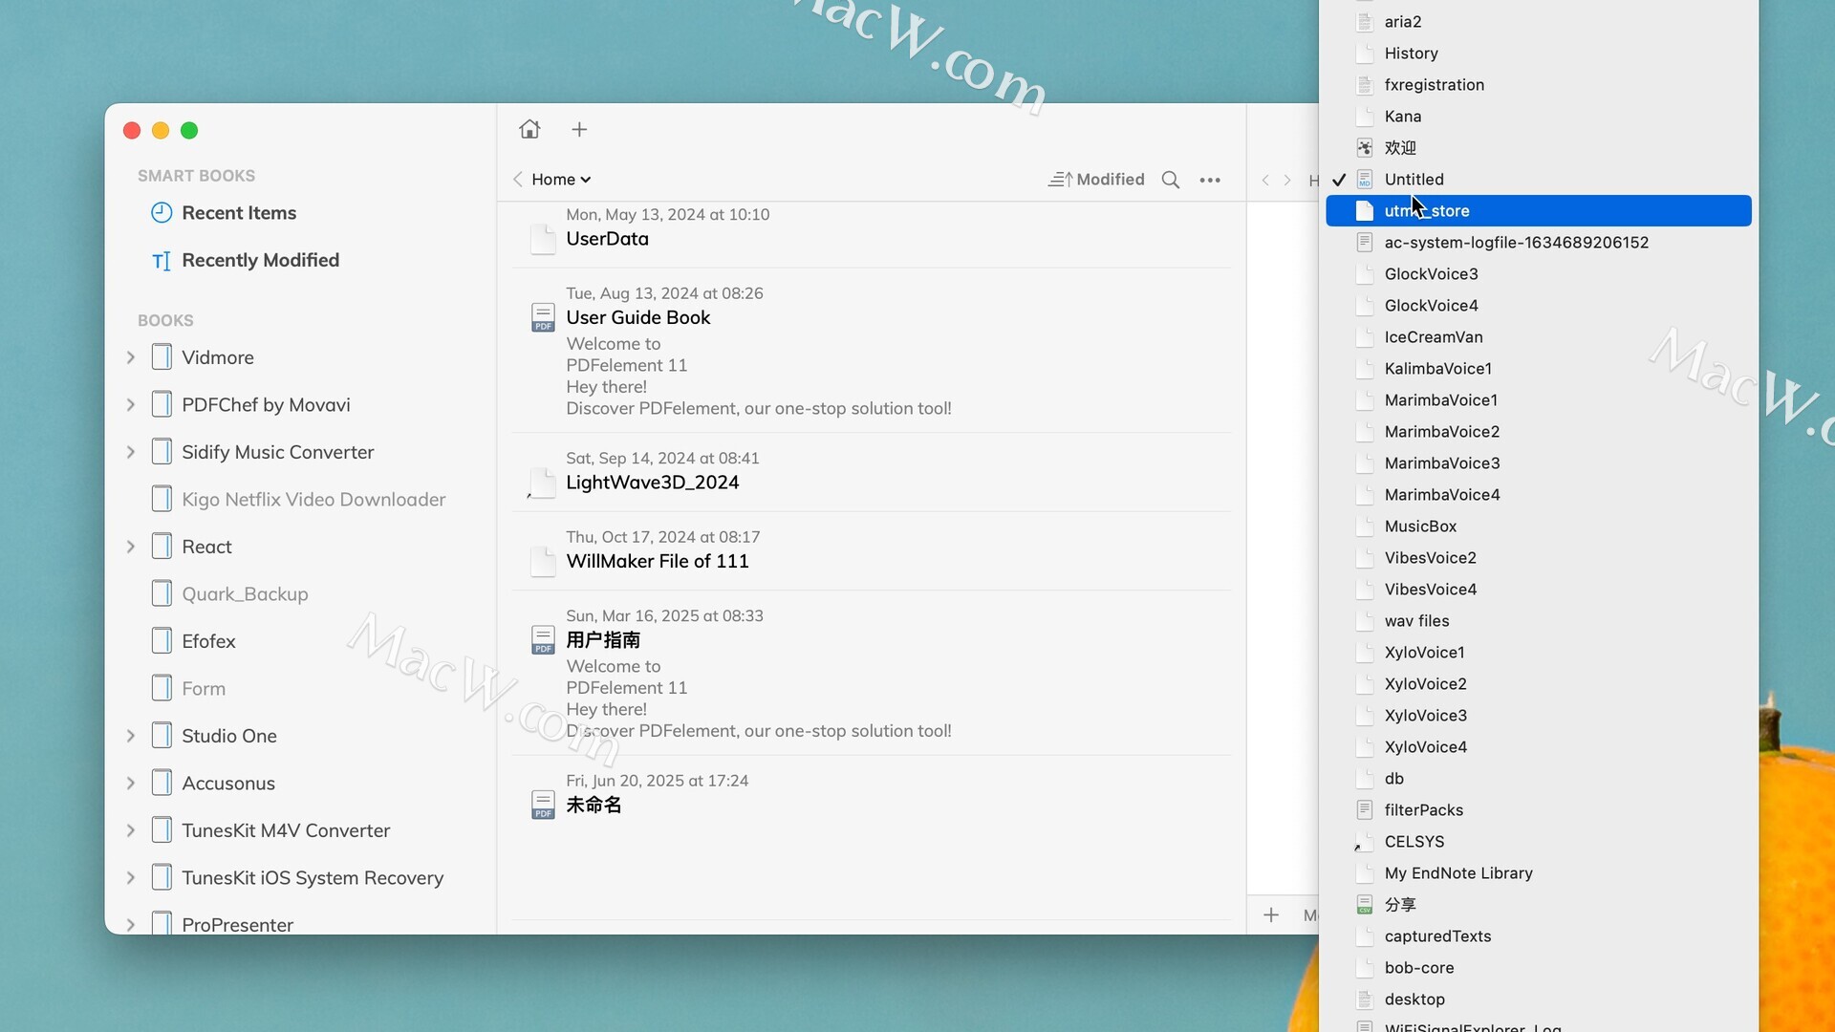
Task: Choose 分享 from the popup menu
Action: pos(1539,904)
